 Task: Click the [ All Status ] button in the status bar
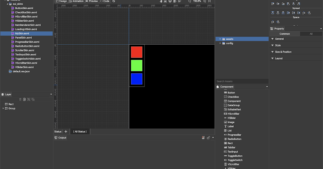(80, 131)
